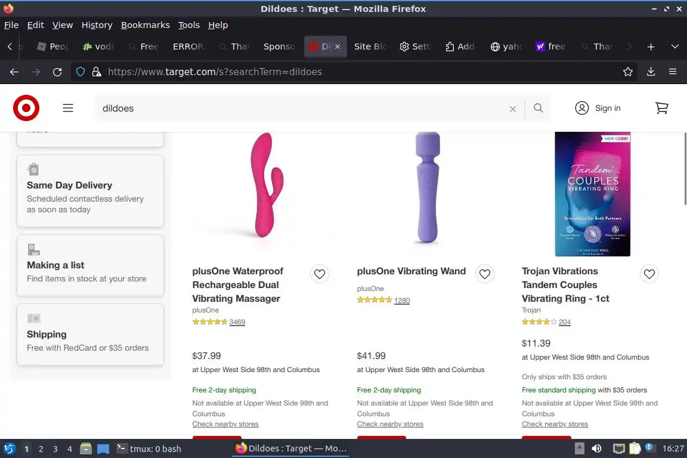Open file manager icon in taskbar
Viewport: 687px width, 458px height.
click(x=86, y=449)
